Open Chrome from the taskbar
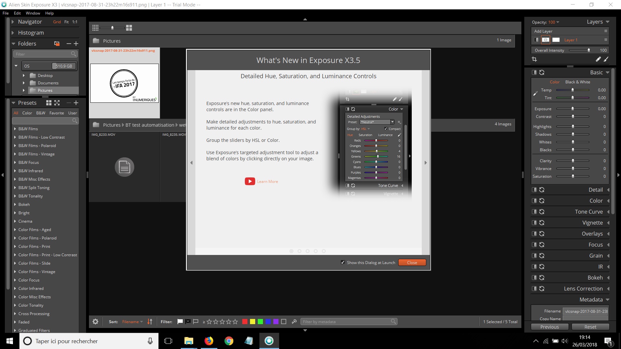Image resolution: width=621 pixels, height=349 pixels. coord(229,341)
